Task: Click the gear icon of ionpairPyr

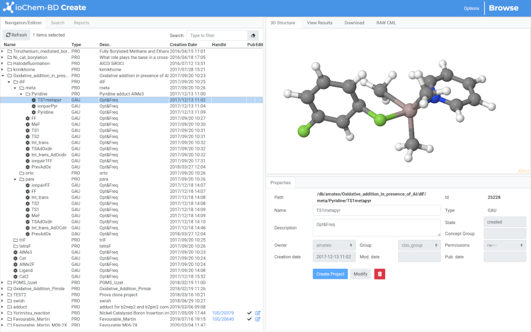Action: [x=34, y=106]
